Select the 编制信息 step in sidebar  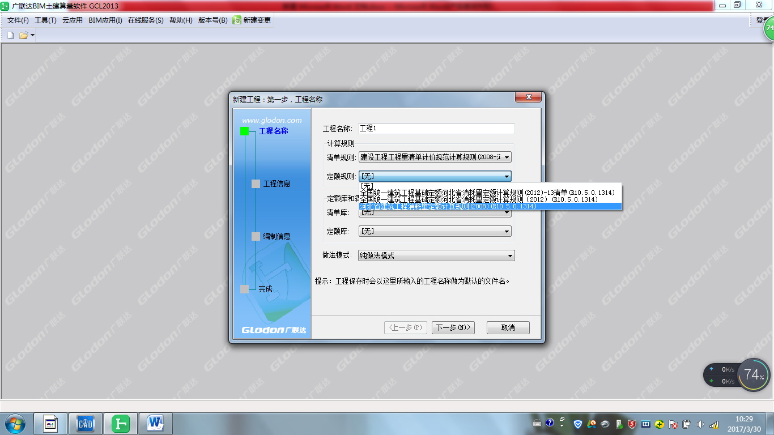coord(277,236)
